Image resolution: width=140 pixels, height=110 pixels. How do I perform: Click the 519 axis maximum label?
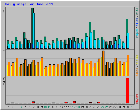[4, 10]
